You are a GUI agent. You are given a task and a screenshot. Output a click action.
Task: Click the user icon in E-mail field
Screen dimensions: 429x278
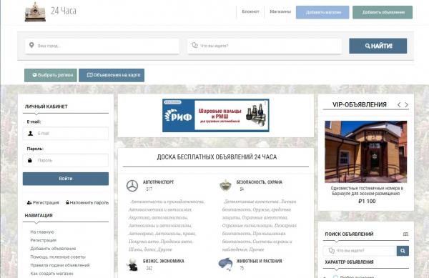[31, 134]
